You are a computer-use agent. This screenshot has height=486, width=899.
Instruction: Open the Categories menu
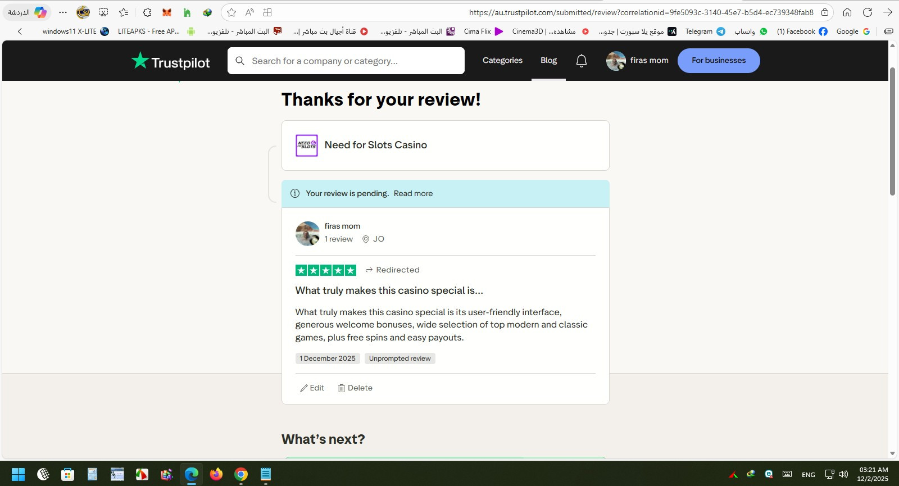[x=502, y=61]
